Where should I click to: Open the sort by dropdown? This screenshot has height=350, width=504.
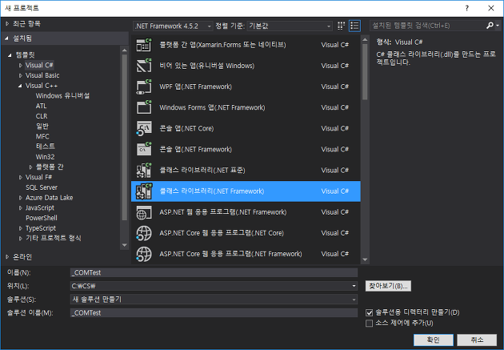pos(290,26)
